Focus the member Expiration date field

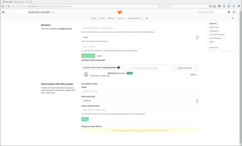click(x=140, y=47)
